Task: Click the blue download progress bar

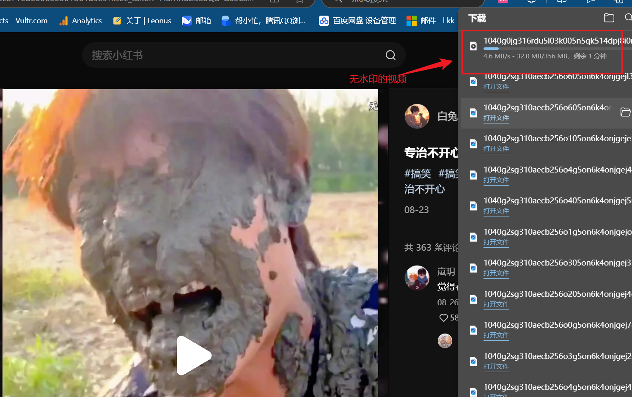Action: (491, 49)
